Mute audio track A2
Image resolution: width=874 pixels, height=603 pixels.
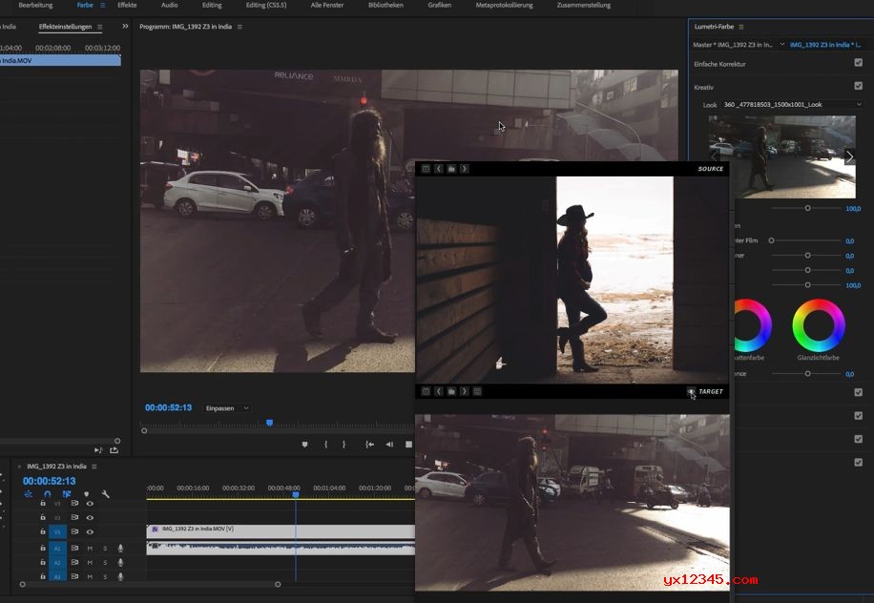tap(90, 562)
